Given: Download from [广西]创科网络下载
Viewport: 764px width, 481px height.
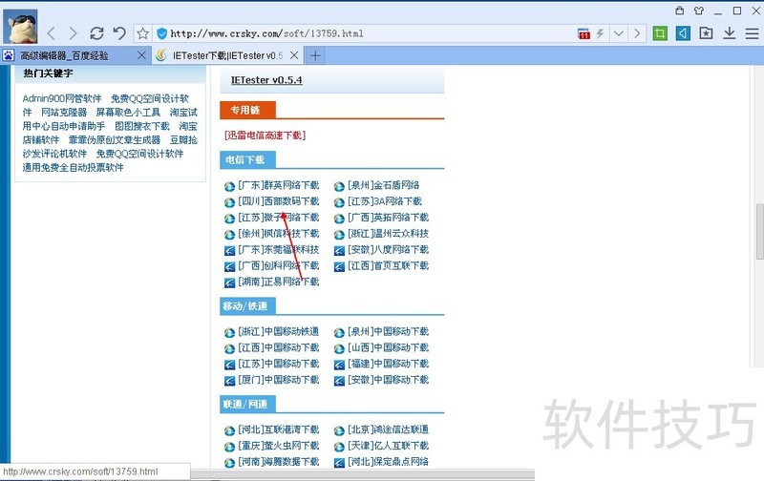Looking at the screenshot, I should pos(278,265).
